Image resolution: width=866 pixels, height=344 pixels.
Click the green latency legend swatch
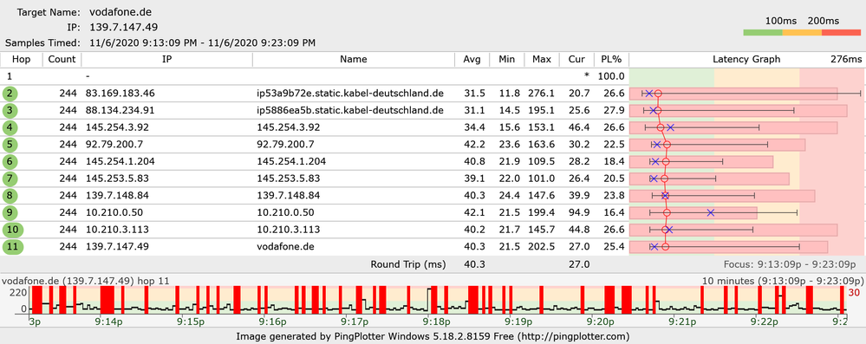(763, 33)
